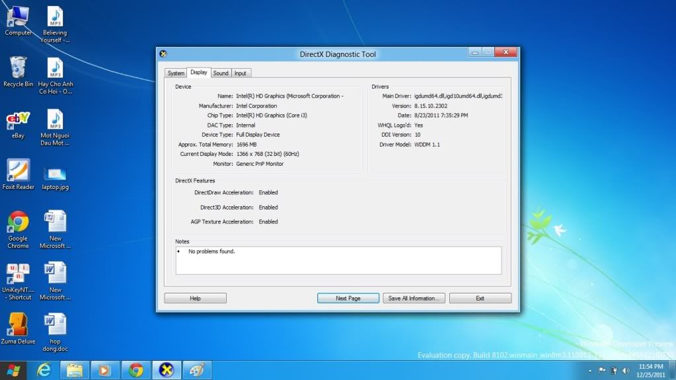
Task: Click the WDDM 1.1 driver model value
Action: click(428, 145)
